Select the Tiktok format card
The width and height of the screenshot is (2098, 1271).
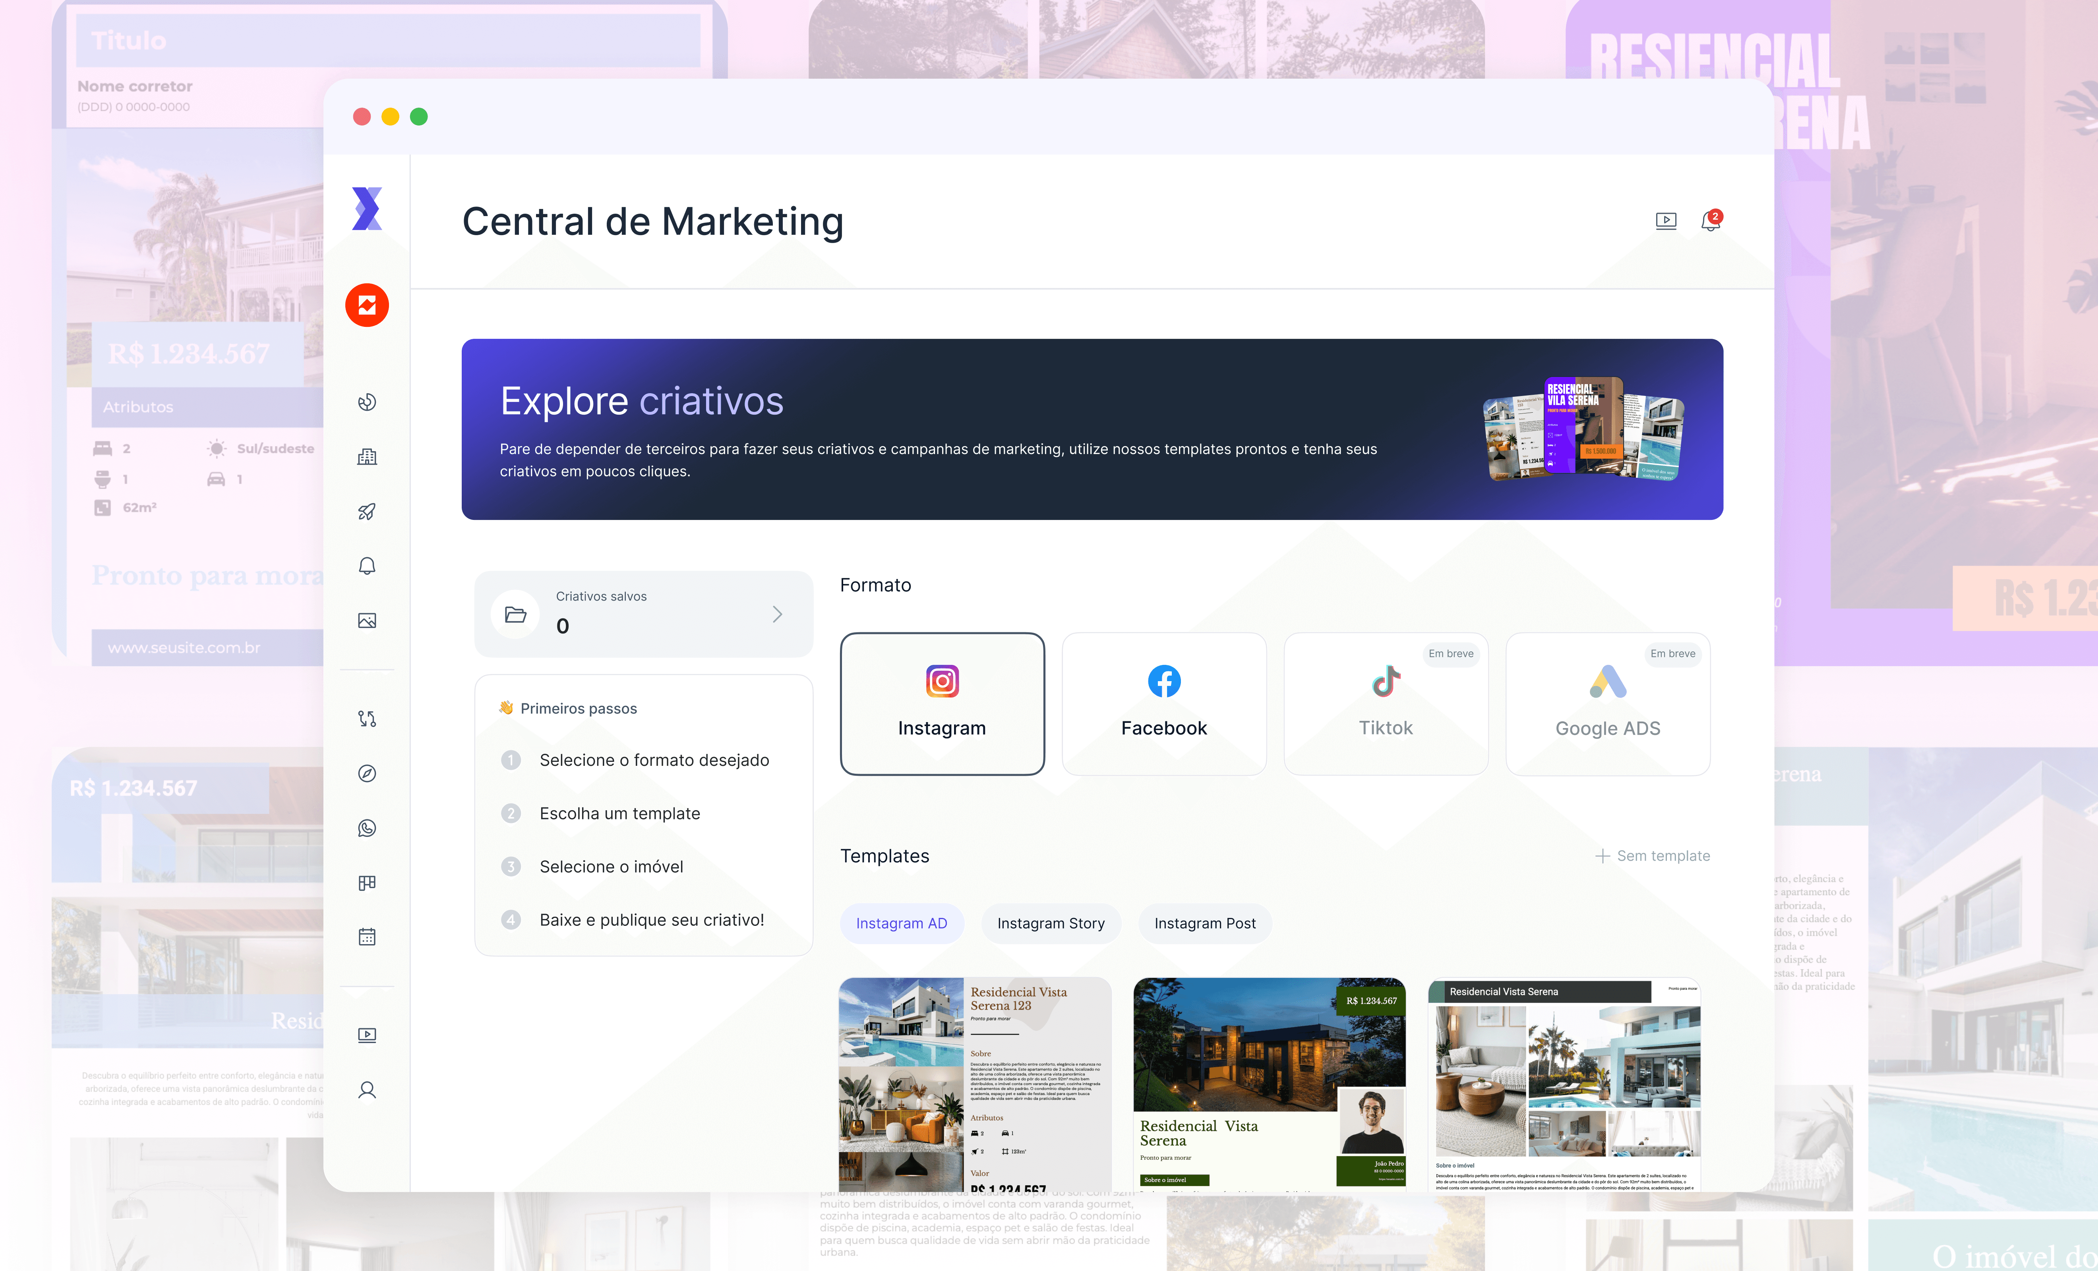tap(1386, 704)
